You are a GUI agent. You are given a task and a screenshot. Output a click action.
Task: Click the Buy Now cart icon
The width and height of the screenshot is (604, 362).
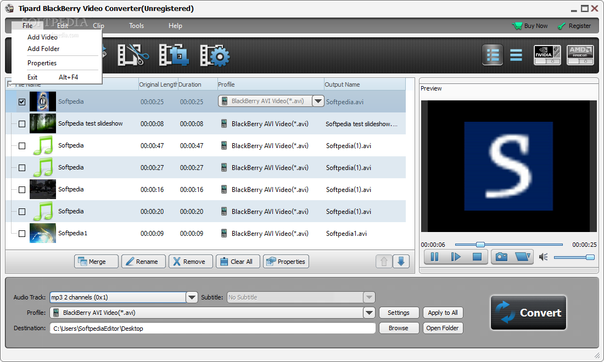tap(517, 26)
